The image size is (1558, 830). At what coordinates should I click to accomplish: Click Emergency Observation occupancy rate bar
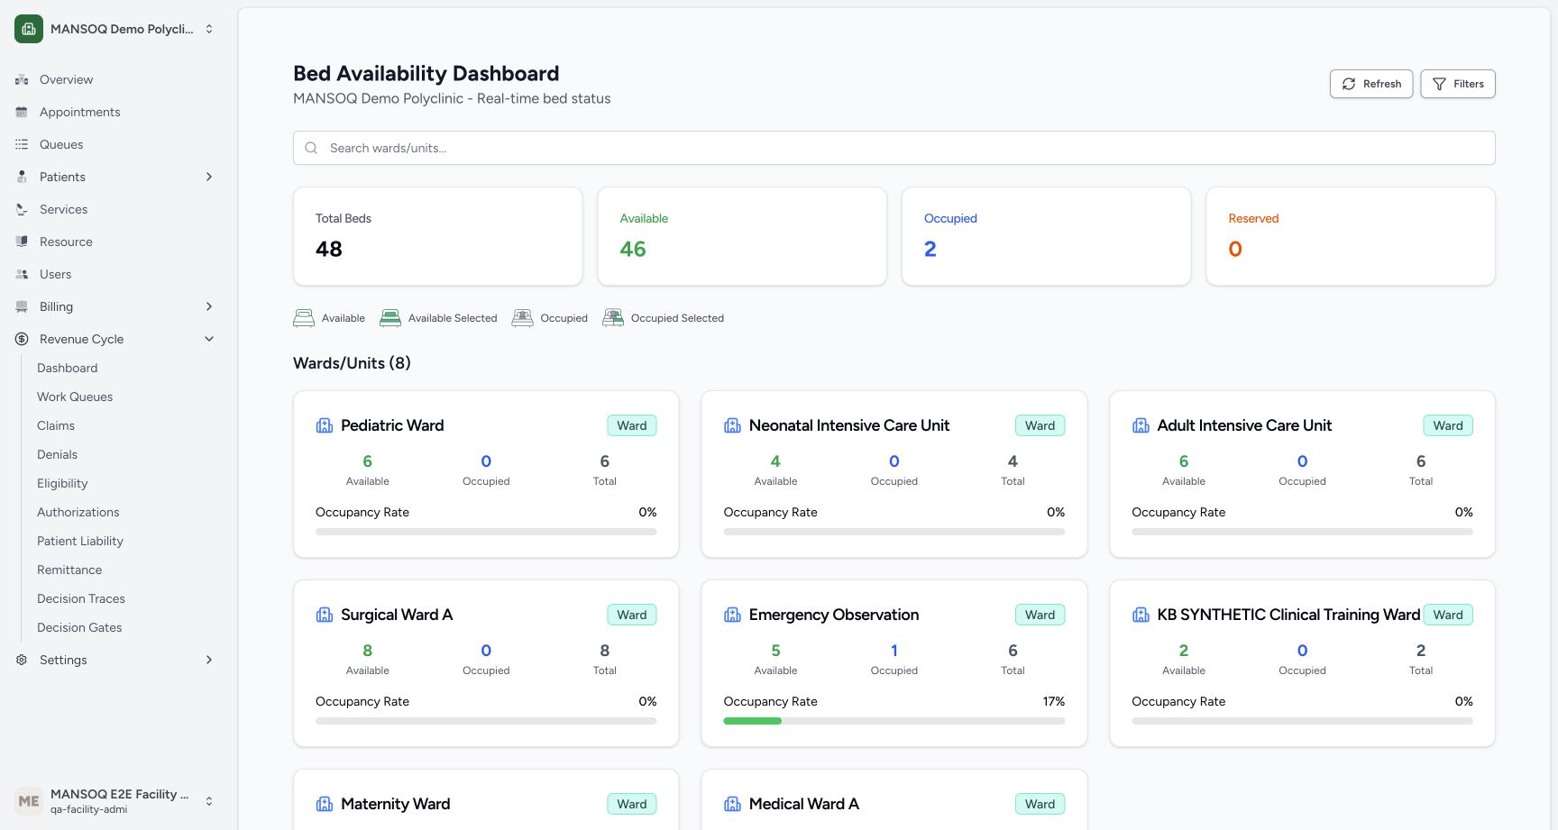click(x=894, y=721)
